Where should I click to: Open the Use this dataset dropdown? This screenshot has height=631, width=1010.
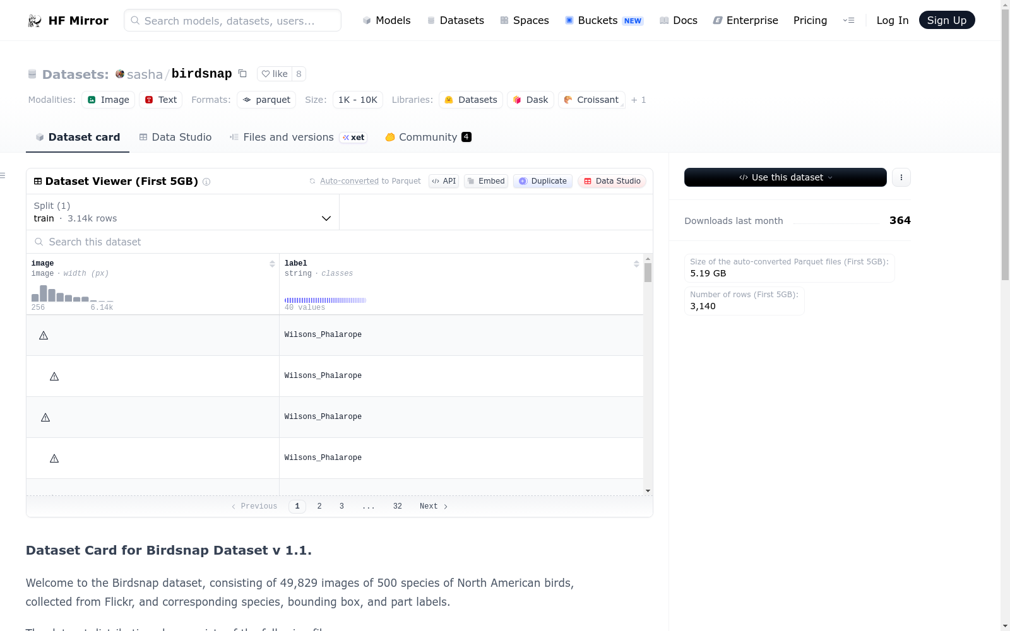[785, 177]
